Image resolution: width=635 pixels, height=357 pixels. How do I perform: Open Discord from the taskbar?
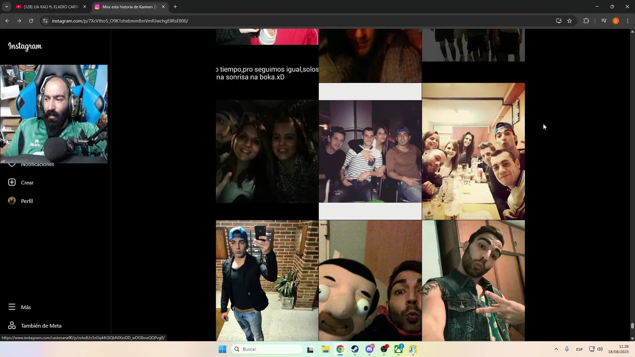tap(370, 349)
